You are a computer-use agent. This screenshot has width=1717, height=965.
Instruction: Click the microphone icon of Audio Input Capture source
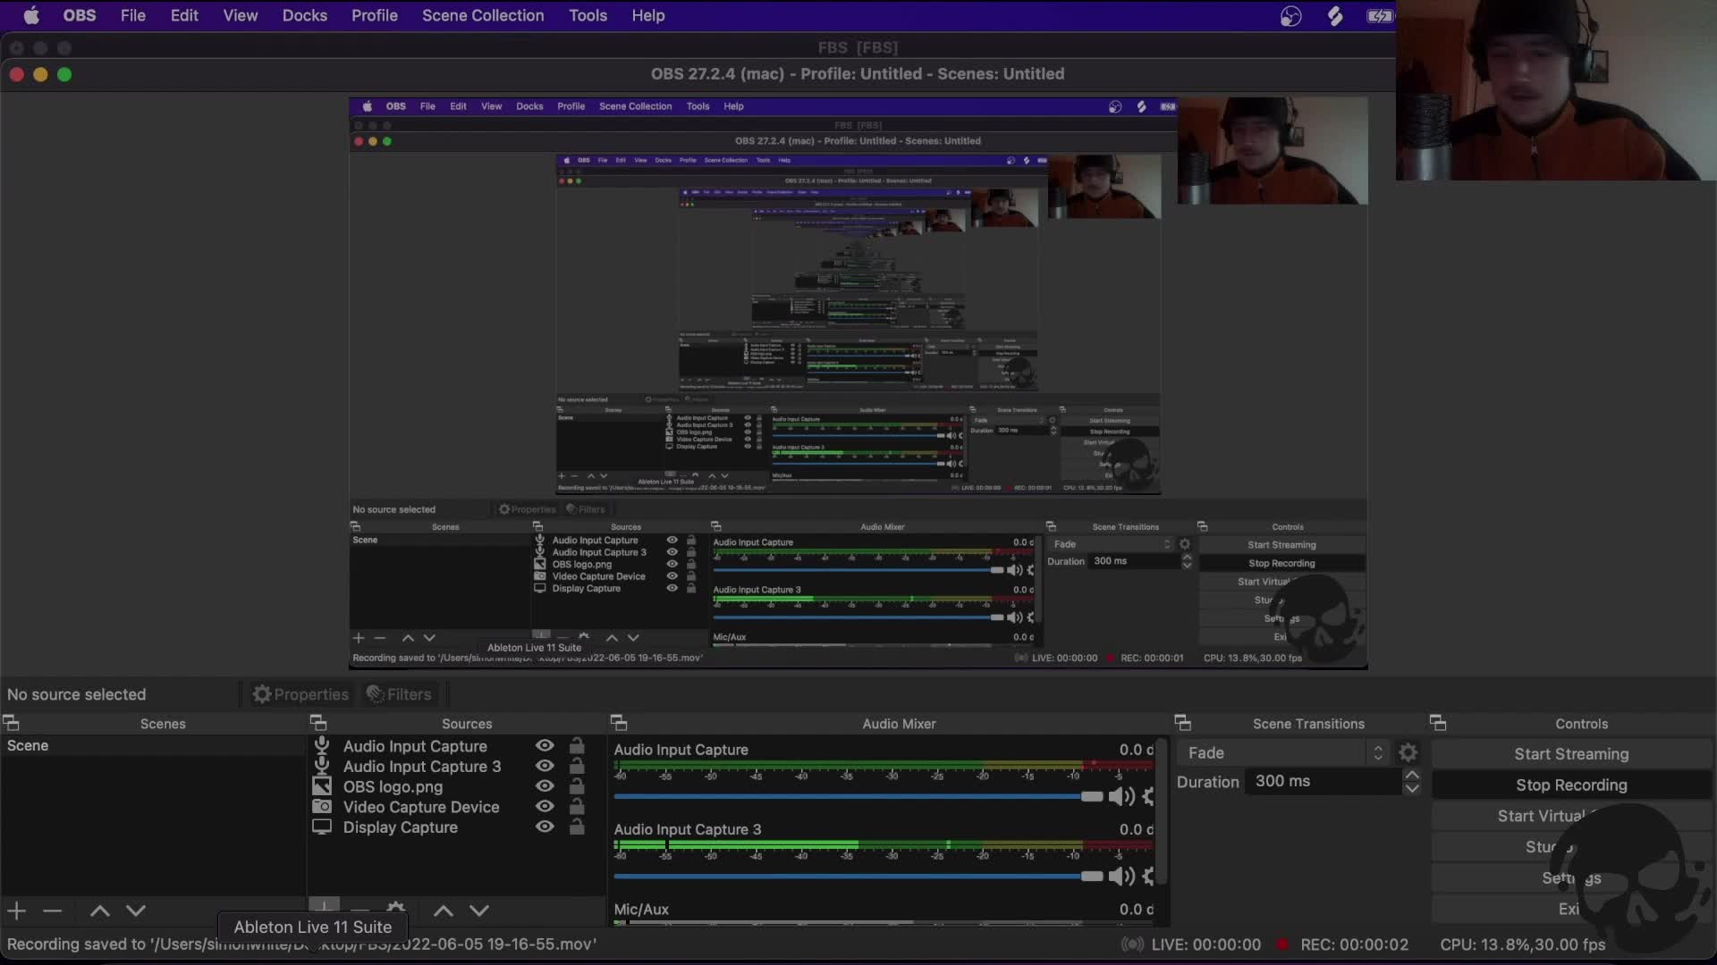[x=322, y=745]
